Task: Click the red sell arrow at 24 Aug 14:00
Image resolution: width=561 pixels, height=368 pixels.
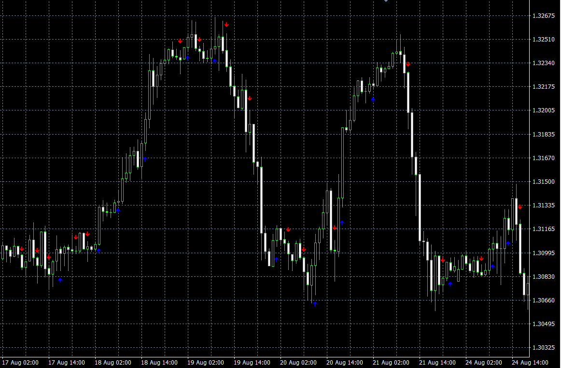Action: (x=520, y=207)
